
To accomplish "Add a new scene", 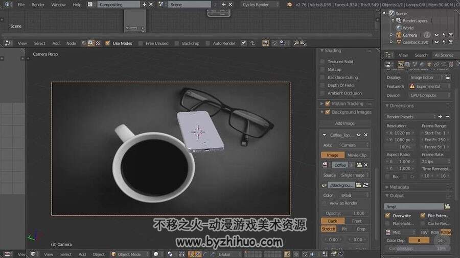I will (224, 5).
